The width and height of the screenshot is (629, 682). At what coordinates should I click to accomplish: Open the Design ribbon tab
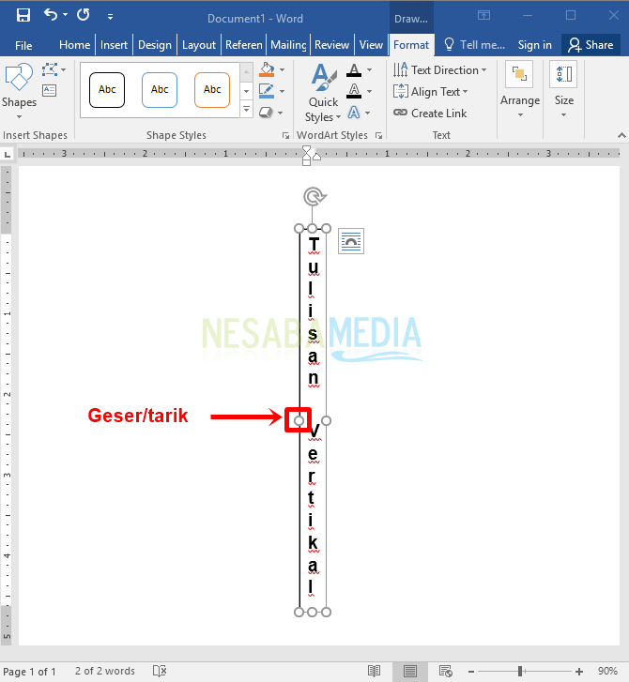155,45
